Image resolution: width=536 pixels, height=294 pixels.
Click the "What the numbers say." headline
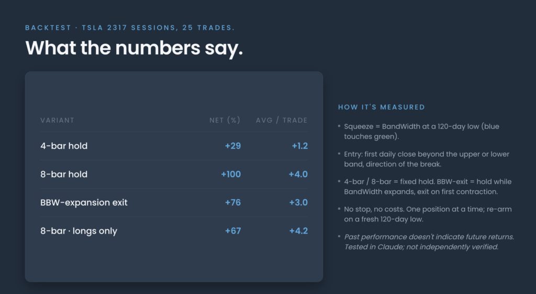(x=134, y=48)
